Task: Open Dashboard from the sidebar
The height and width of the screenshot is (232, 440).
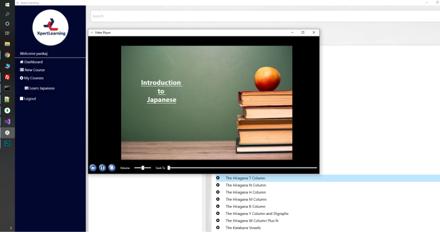Action: (x=33, y=62)
